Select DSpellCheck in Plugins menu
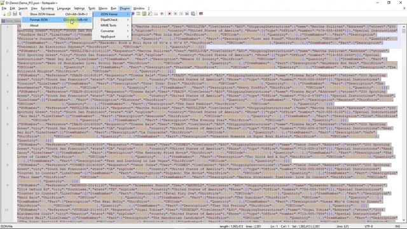This screenshot has width=407, height=229. tap(112, 20)
